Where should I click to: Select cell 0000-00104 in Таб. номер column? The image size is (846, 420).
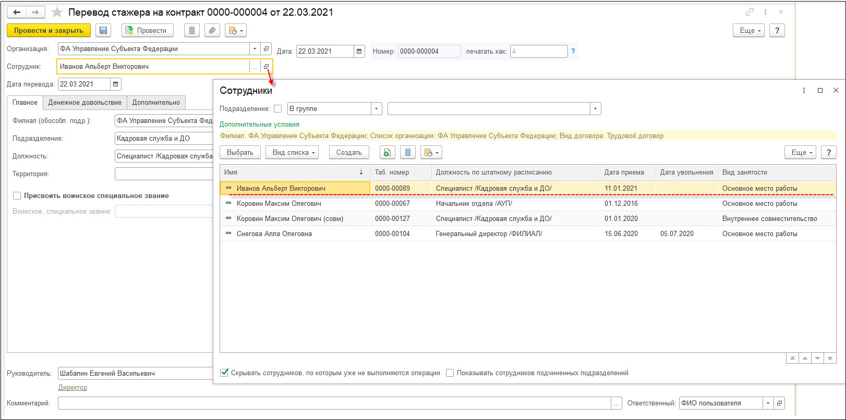point(401,233)
